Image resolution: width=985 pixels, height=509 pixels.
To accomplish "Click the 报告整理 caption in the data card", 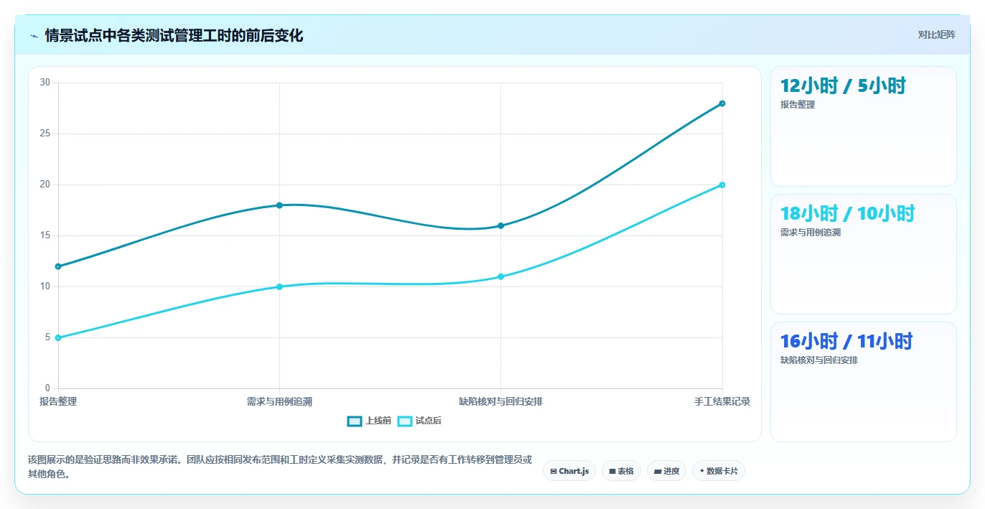I will pos(798,105).
